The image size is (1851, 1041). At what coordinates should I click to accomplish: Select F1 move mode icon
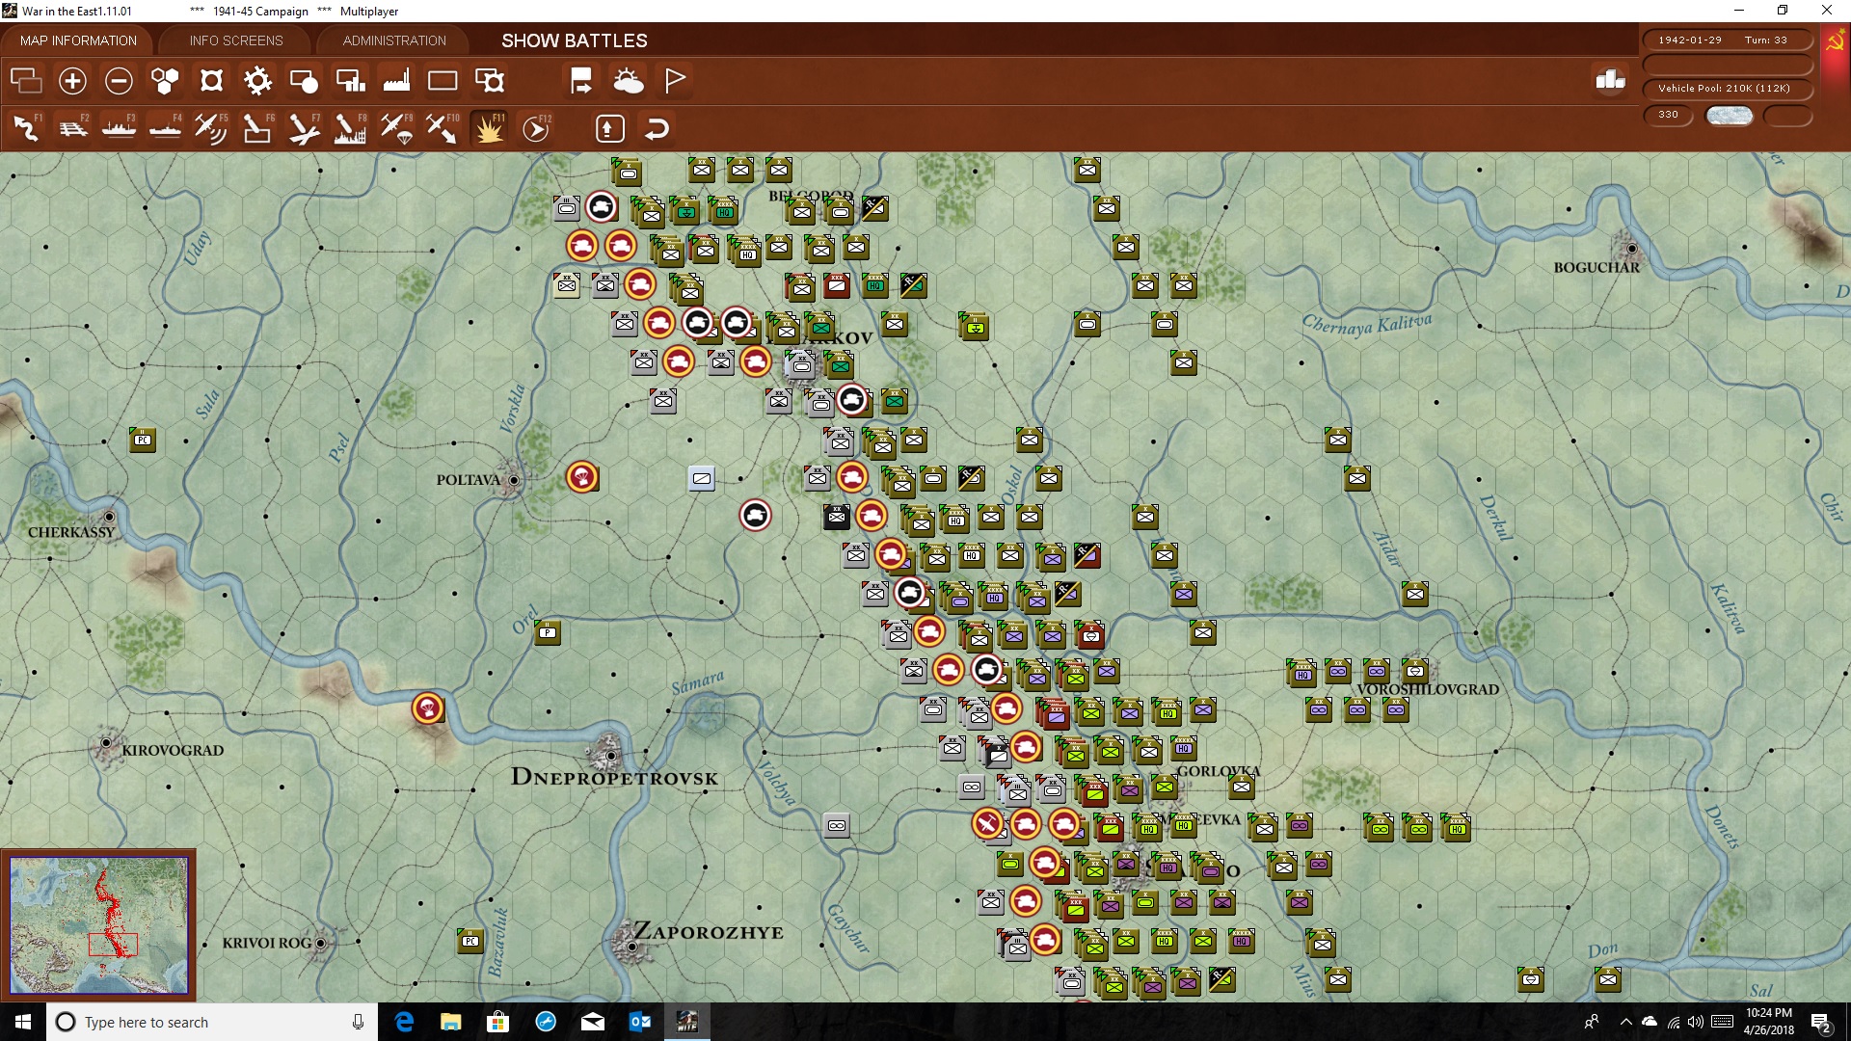point(27,127)
